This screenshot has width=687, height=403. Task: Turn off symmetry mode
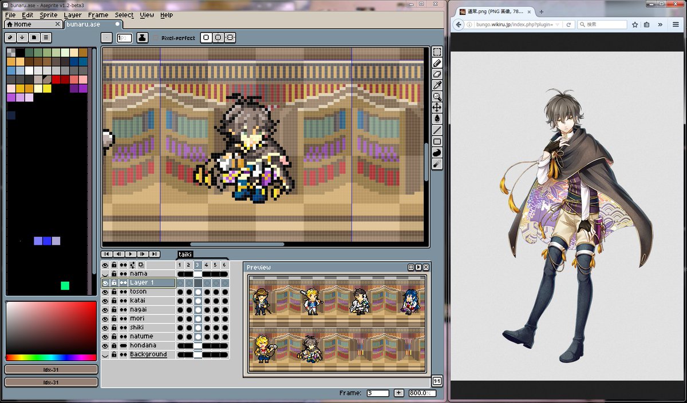206,38
